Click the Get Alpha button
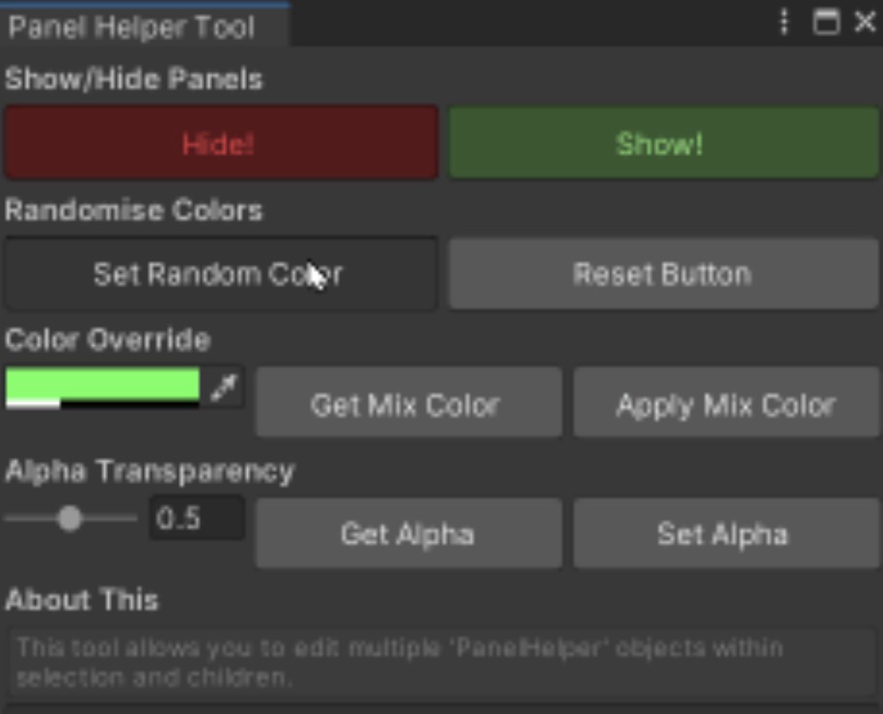The width and height of the screenshot is (883, 714). [408, 534]
